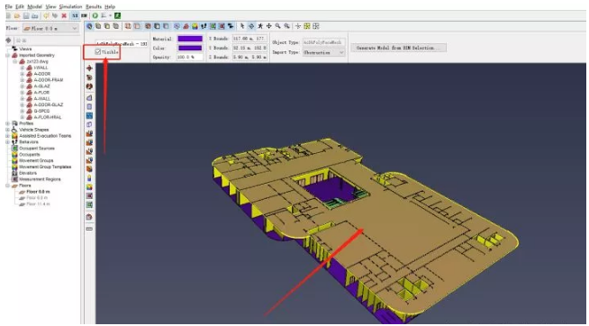Select the zoom magnifier tool
Screen dimensions: 589x326
tap(277, 26)
